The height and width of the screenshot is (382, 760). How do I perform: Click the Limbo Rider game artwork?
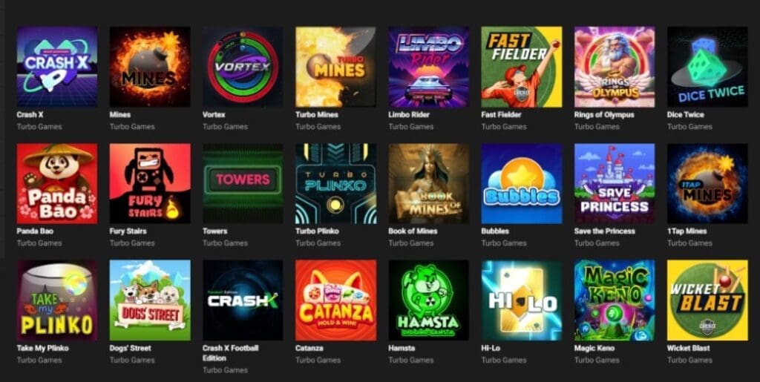428,67
